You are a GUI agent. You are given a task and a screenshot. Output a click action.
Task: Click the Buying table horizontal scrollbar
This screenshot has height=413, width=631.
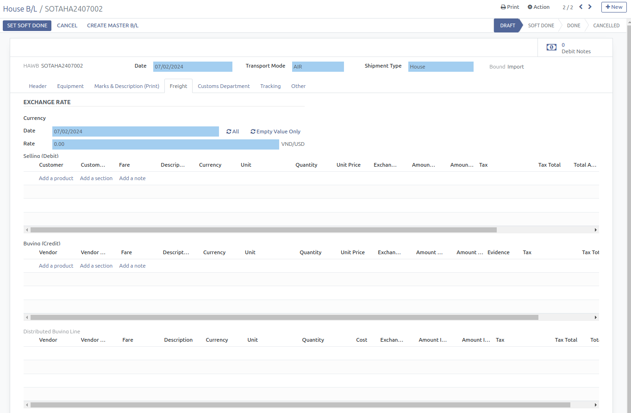click(x=284, y=318)
